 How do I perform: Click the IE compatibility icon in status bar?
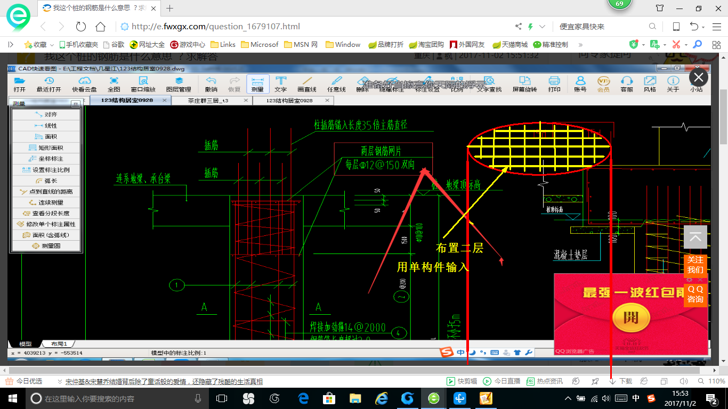pyautogui.click(x=644, y=381)
